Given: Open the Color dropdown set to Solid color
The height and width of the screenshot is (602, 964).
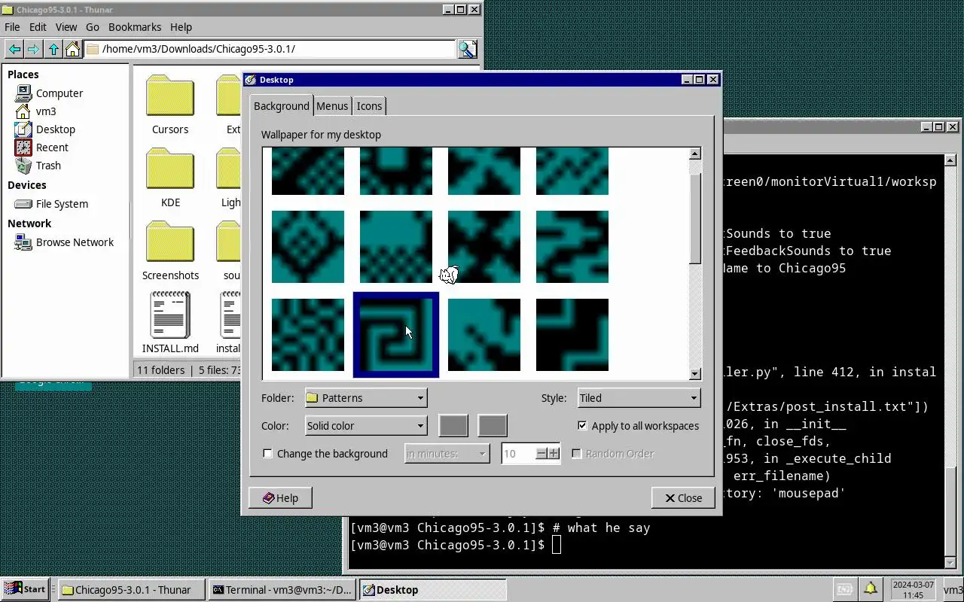Looking at the screenshot, I should (366, 426).
